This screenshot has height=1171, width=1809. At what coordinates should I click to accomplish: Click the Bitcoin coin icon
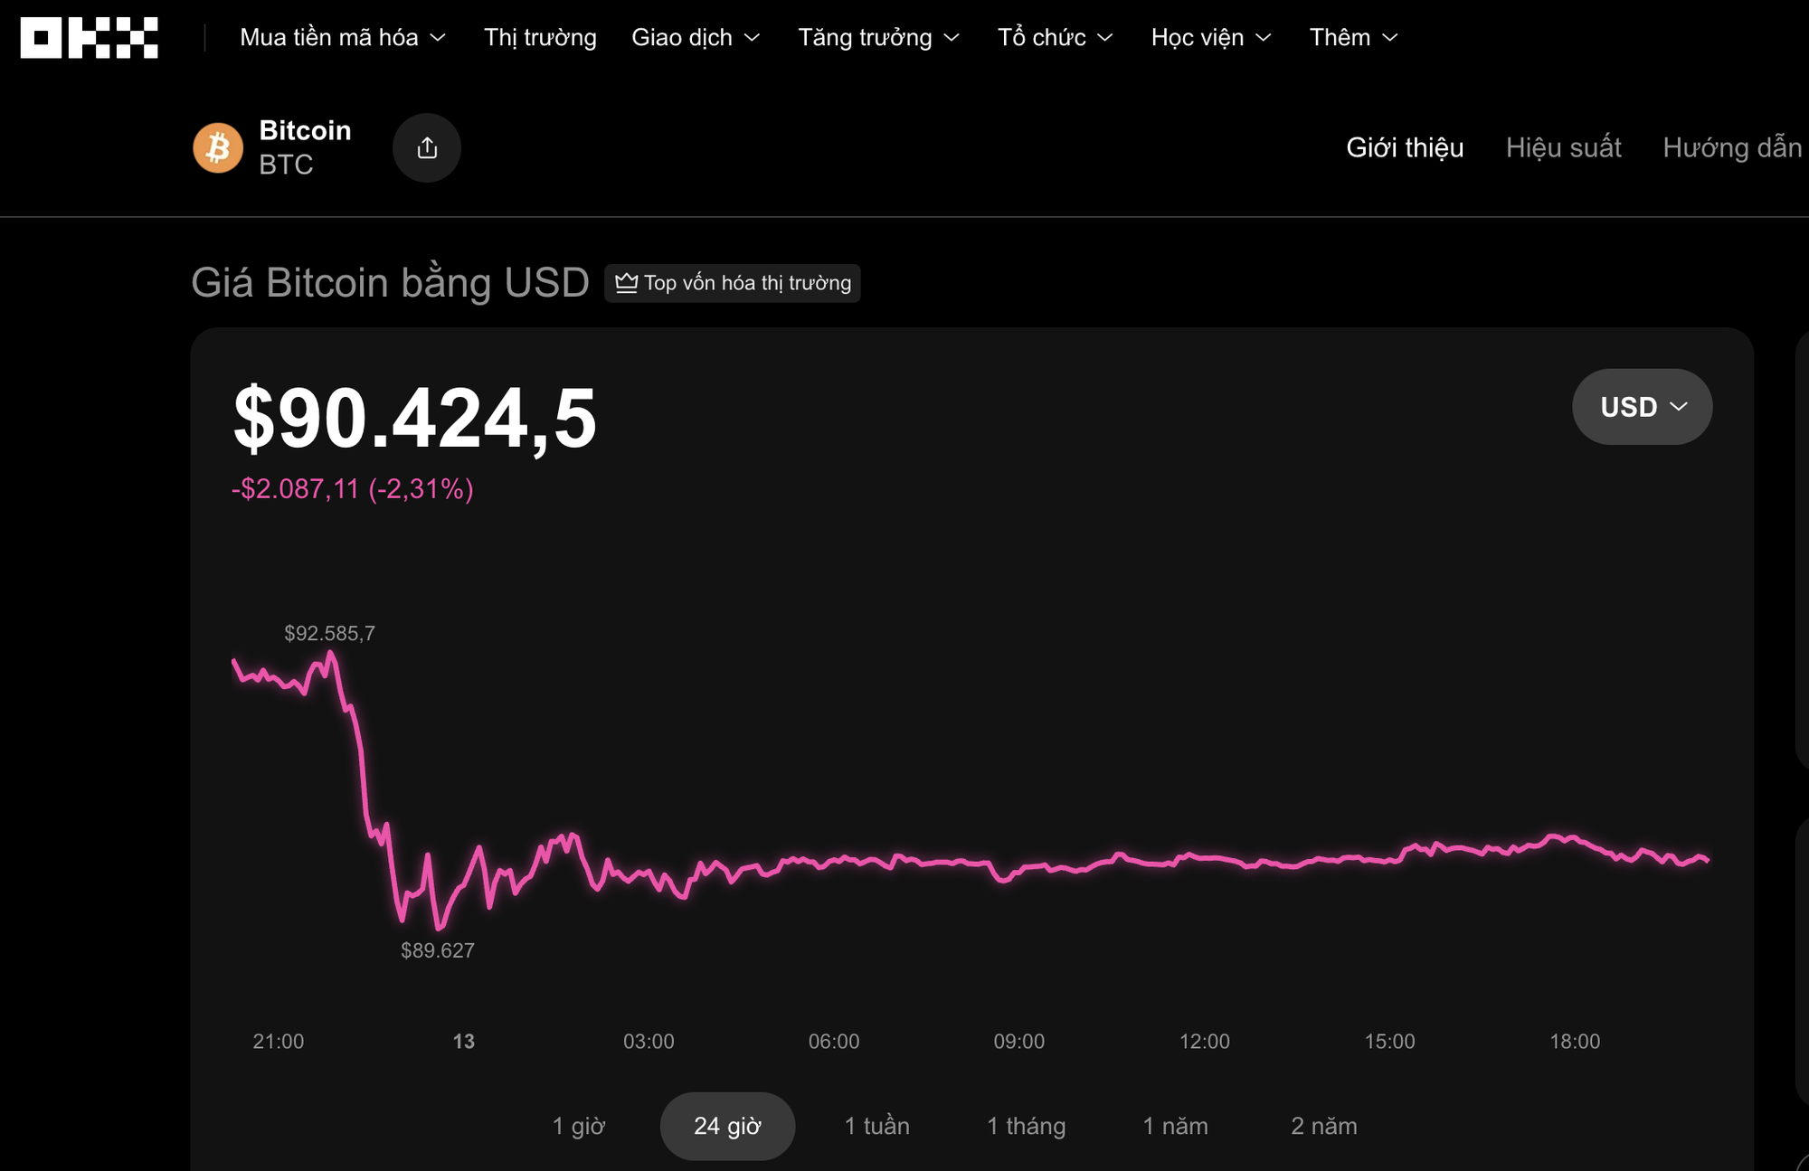click(217, 146)
